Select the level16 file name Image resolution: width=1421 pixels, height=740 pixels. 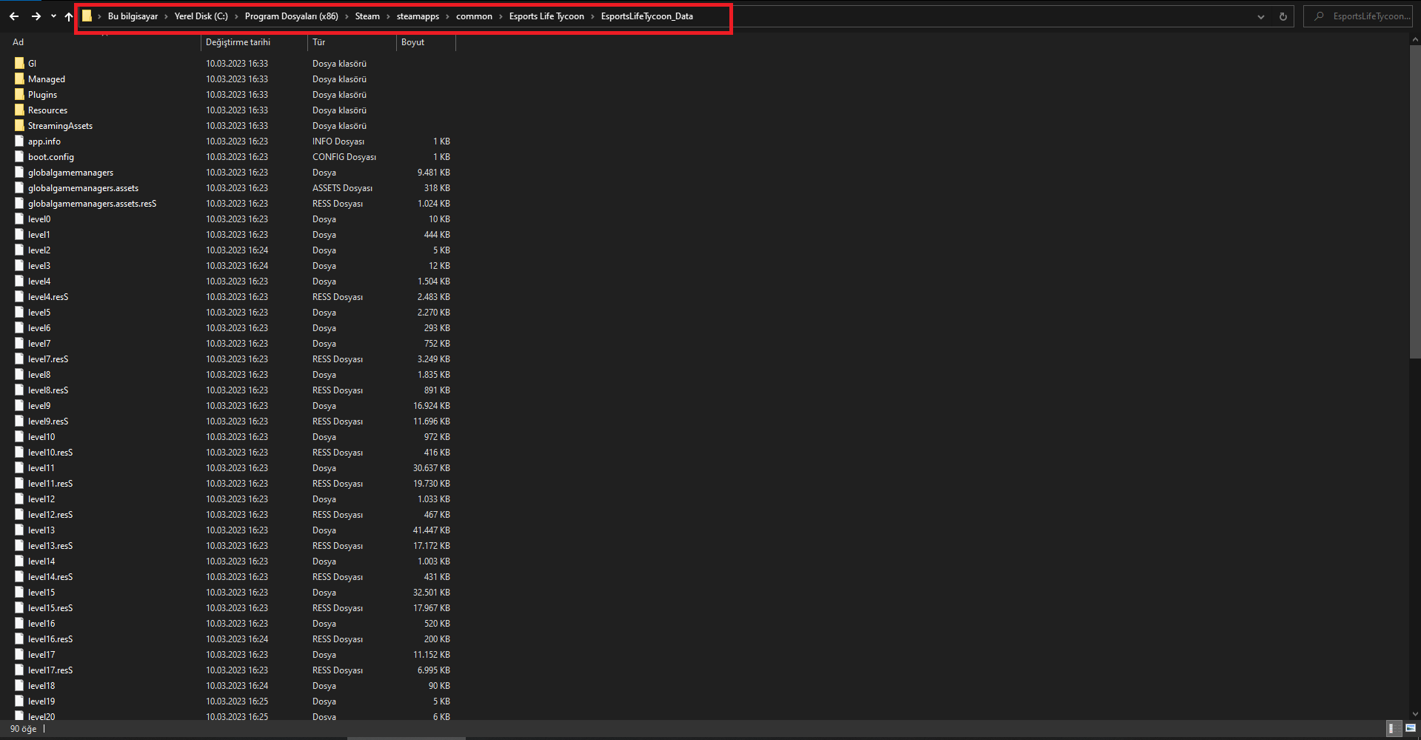coord(41,623)
